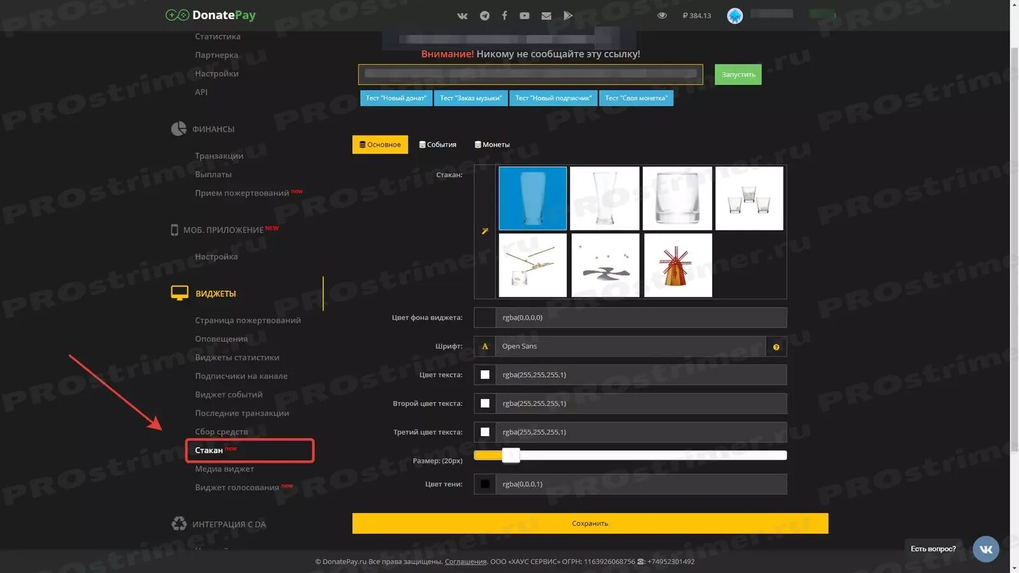Screen dimensions: 1019x573
Task: Select the clear pint glass thumbnail
Action: tap(604, 198)
